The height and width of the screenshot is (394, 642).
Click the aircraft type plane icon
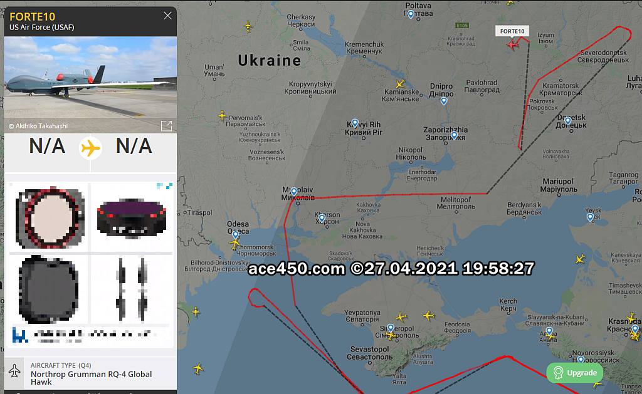(15, 371)
